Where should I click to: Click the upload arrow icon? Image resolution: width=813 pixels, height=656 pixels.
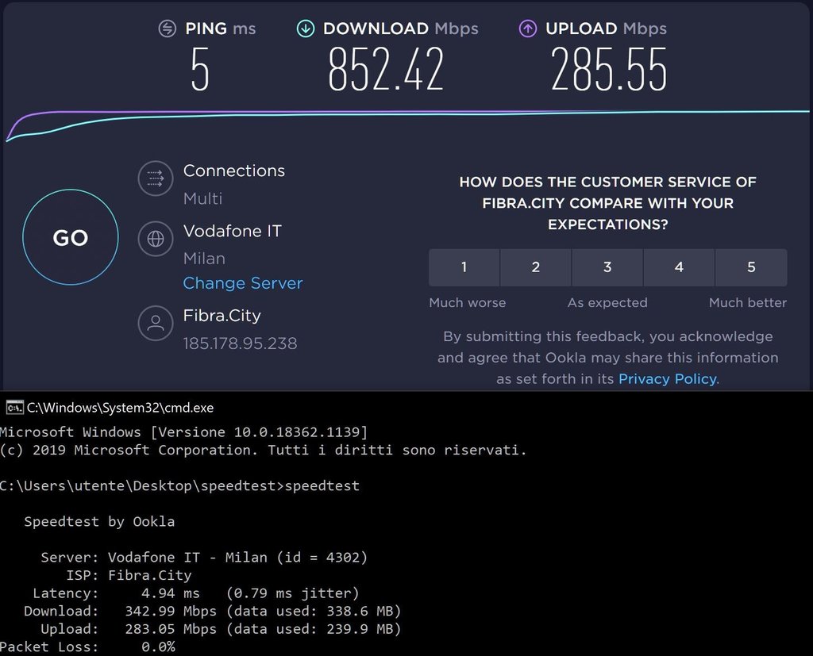528,29
